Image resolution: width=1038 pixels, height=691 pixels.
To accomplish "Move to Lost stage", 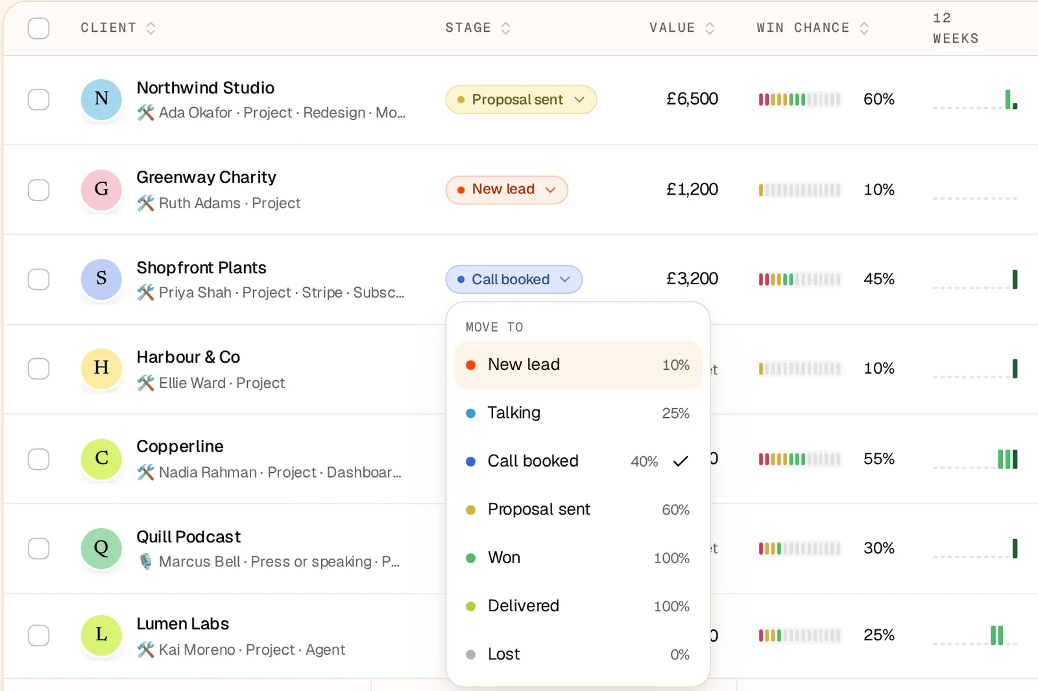I will pyautogui.click(x=578, y=654).
